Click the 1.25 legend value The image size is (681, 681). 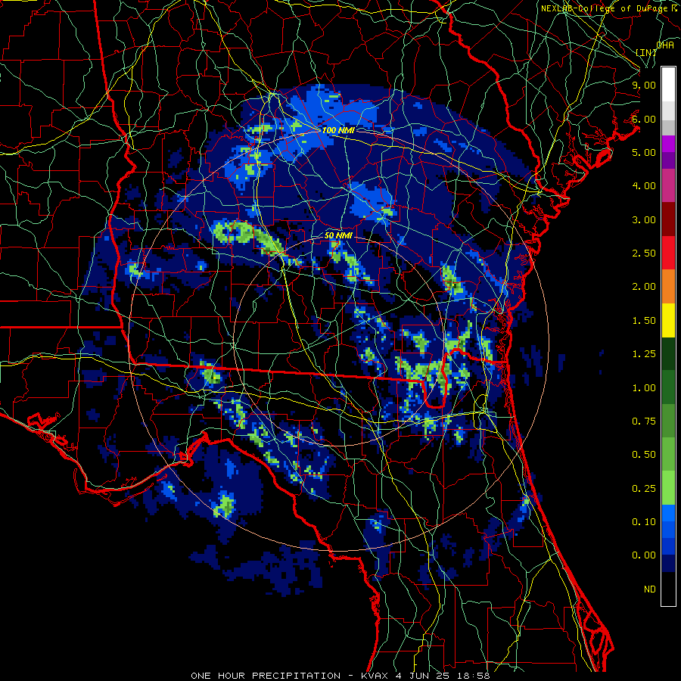click(x=644, y=354)
